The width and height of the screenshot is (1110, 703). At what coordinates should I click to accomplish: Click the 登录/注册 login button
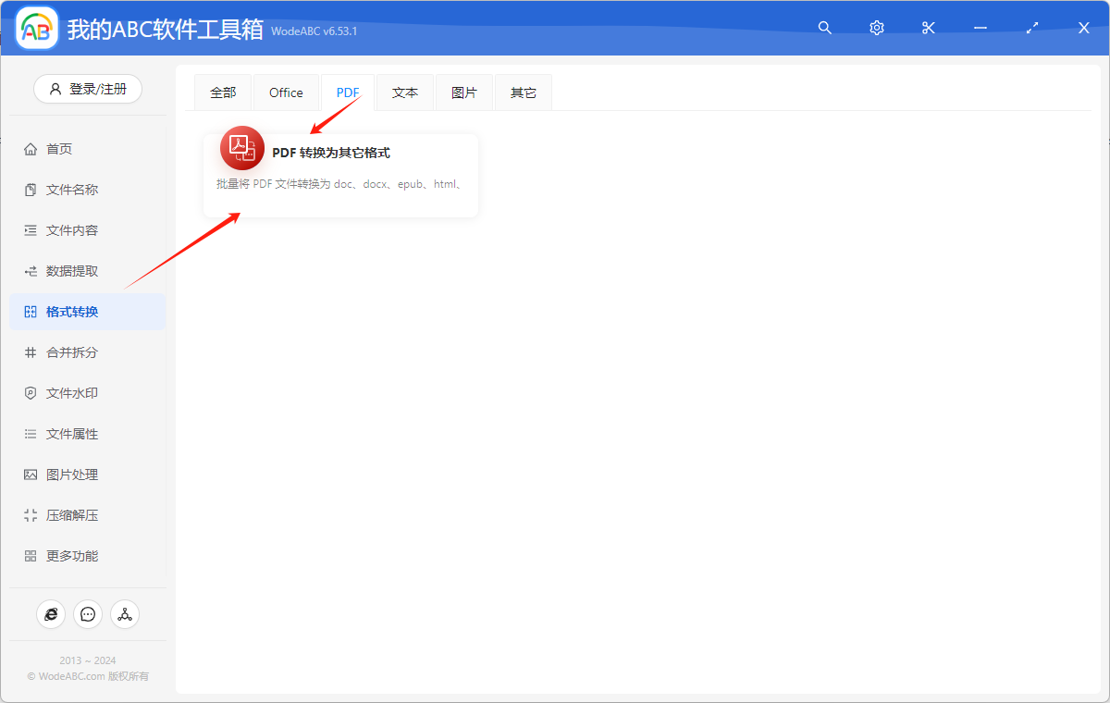pyautogui.click(x=87, y=88)
